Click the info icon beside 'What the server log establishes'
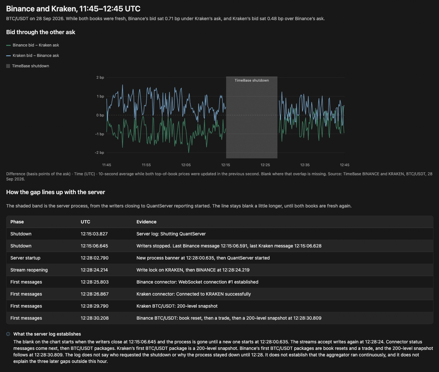The width and height of the screenshot is (439, 372). click(x=8, y=334)
